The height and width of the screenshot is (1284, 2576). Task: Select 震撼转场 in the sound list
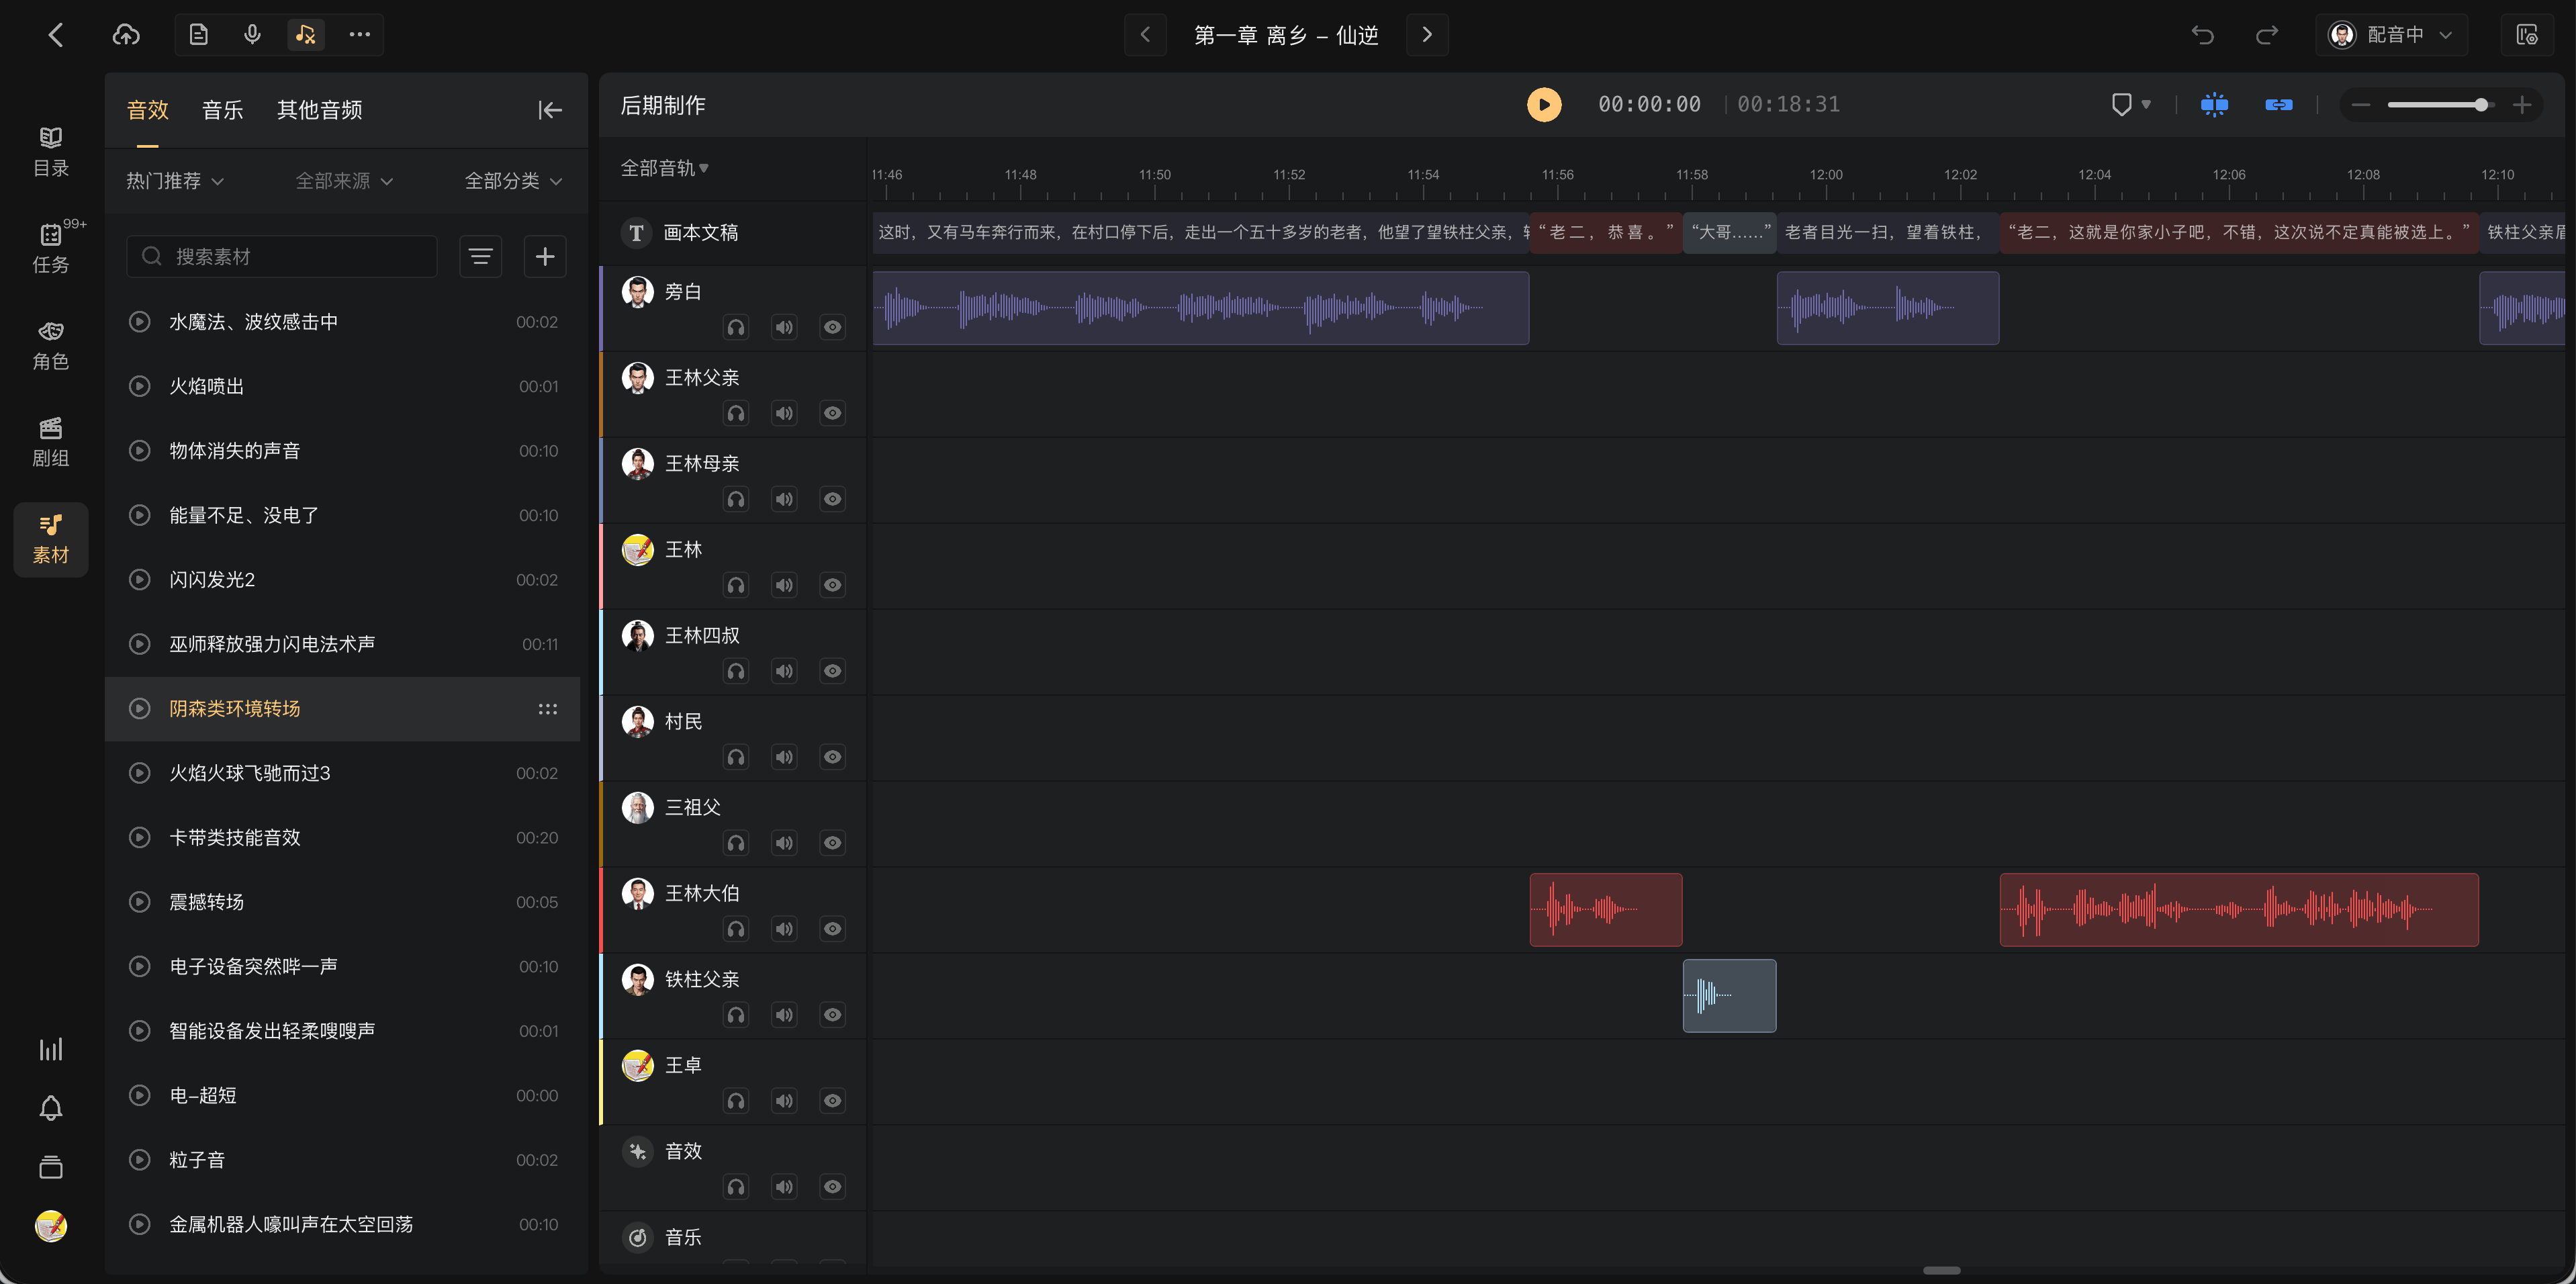click(x=342, y=902)
